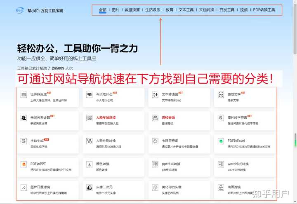This screenshot has width=297, height=204.
Task: Switch to the 文本工具 category
Action: [x=186, y=10]
